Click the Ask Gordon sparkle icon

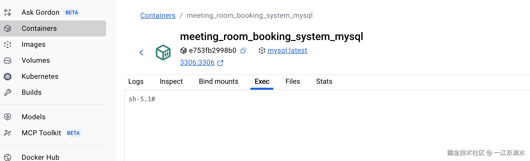click(8, 12)
